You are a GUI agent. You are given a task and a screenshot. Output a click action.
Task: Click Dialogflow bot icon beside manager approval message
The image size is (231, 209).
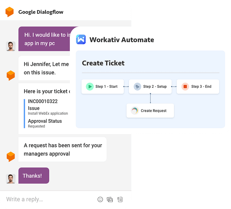tap(10, 156)
